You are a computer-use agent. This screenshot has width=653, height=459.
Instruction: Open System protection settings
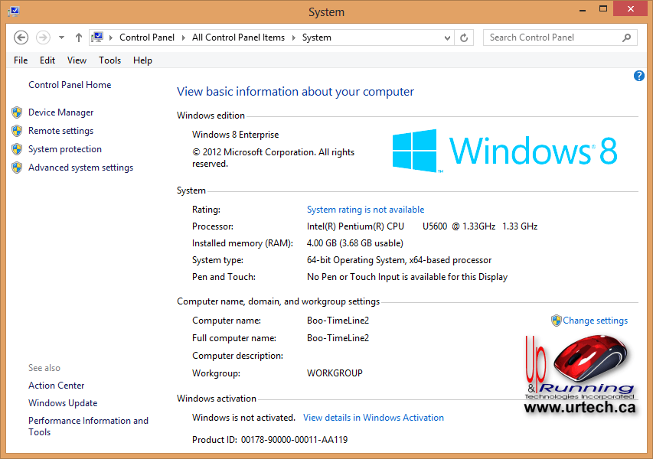[64, 149]
